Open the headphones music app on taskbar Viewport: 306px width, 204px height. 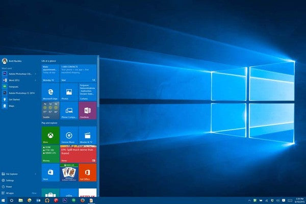[47, 200]
